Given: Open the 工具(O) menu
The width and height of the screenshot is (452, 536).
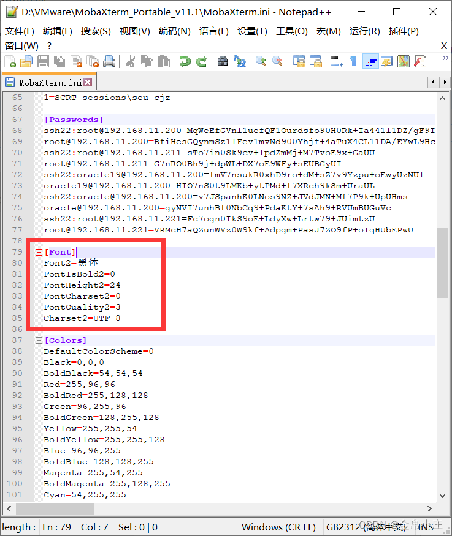Looking at the screenshot, I should tap(292, 31).
